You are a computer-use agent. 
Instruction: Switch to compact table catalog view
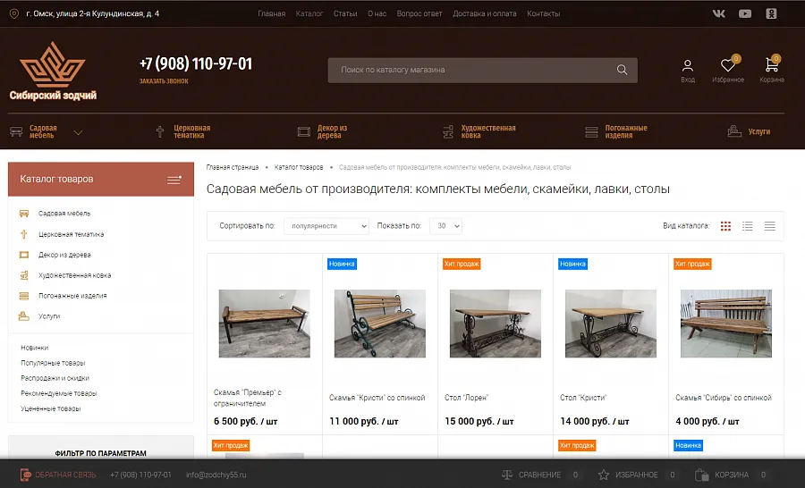(x=769, y=226)
